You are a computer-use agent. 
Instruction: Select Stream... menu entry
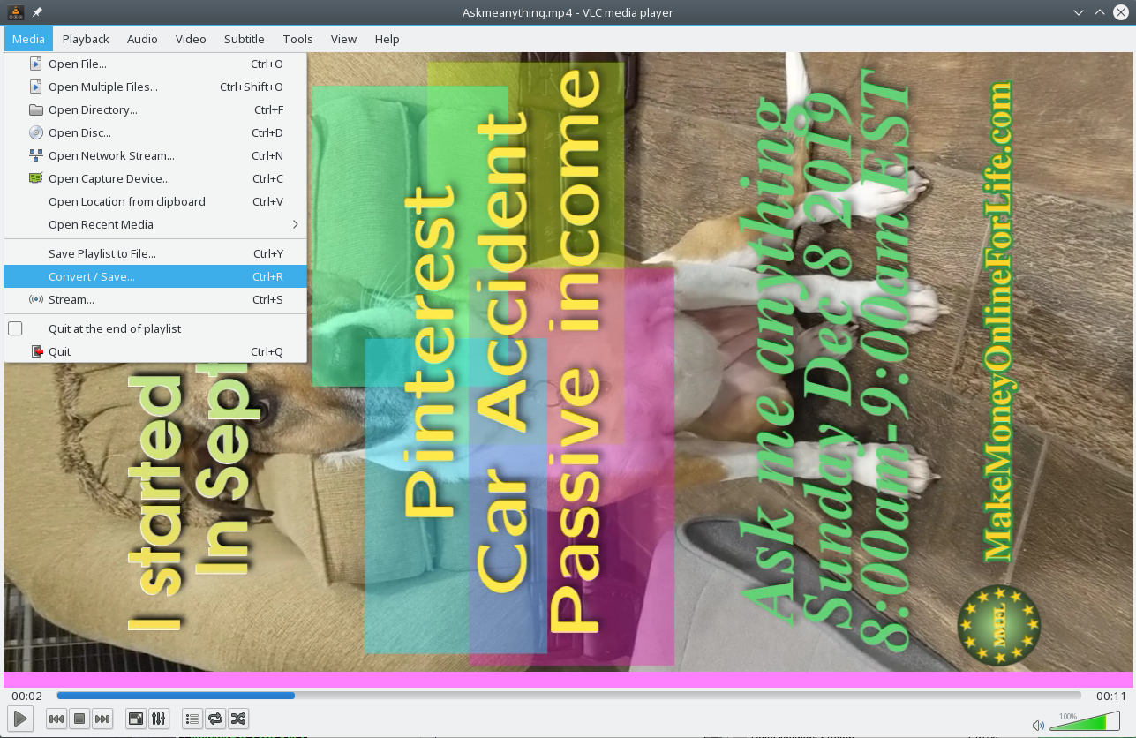pyautogui.click(x=155, y=299)
